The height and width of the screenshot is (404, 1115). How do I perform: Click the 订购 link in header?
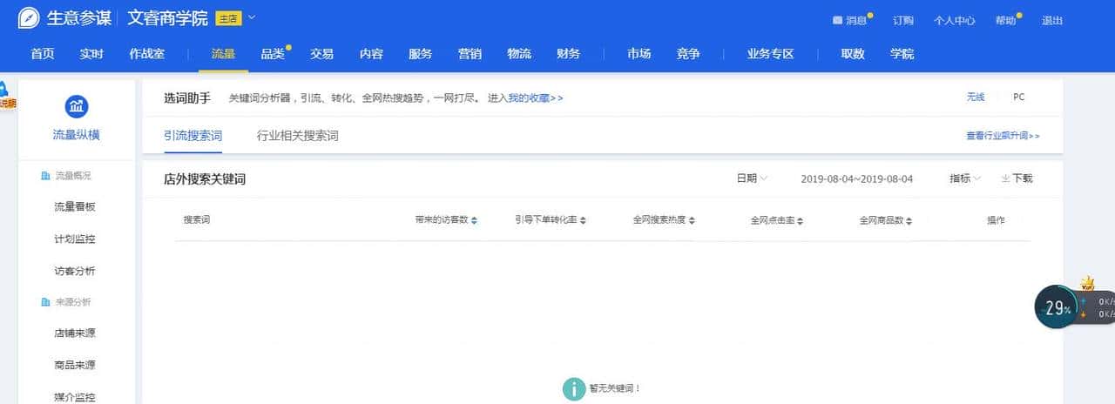(903, 20)
